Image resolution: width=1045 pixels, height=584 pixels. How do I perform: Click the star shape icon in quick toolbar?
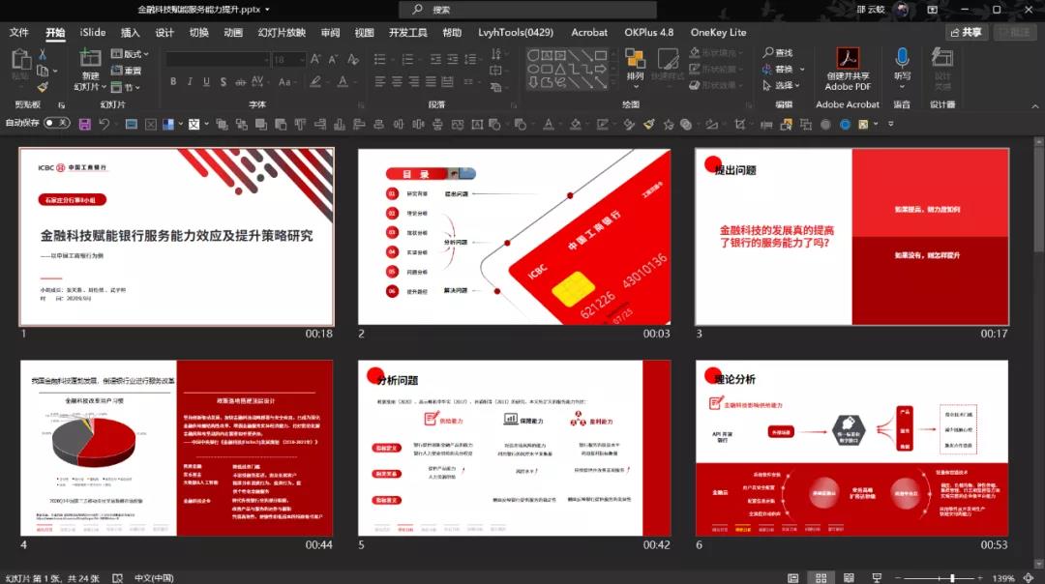[x=668, y=124]
